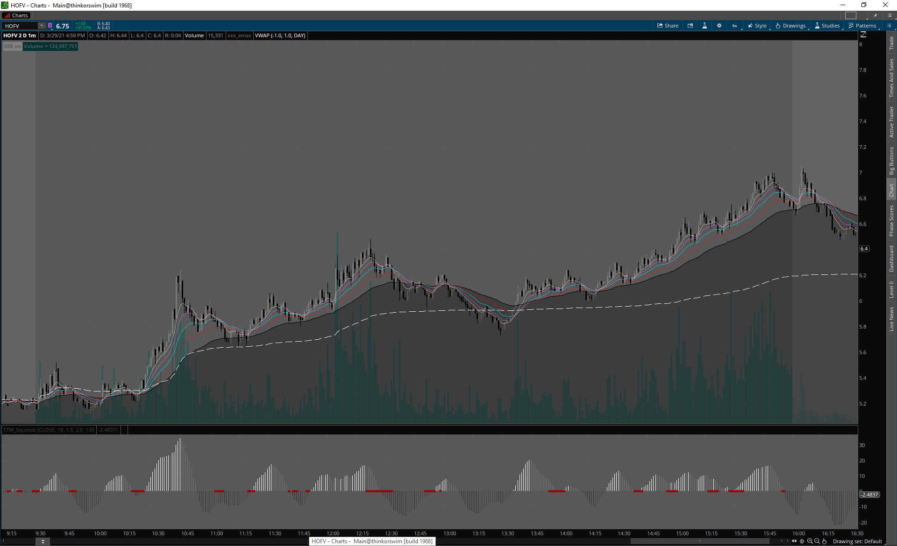Click the alert icon next to Share
The image size is (897, 546).
tap(690, 26)
